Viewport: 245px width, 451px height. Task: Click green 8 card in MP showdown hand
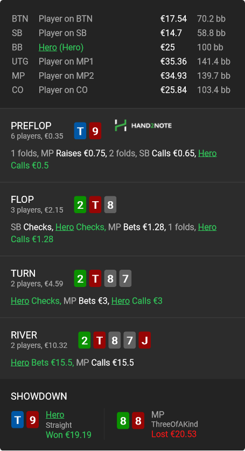(x=123, y=421)
